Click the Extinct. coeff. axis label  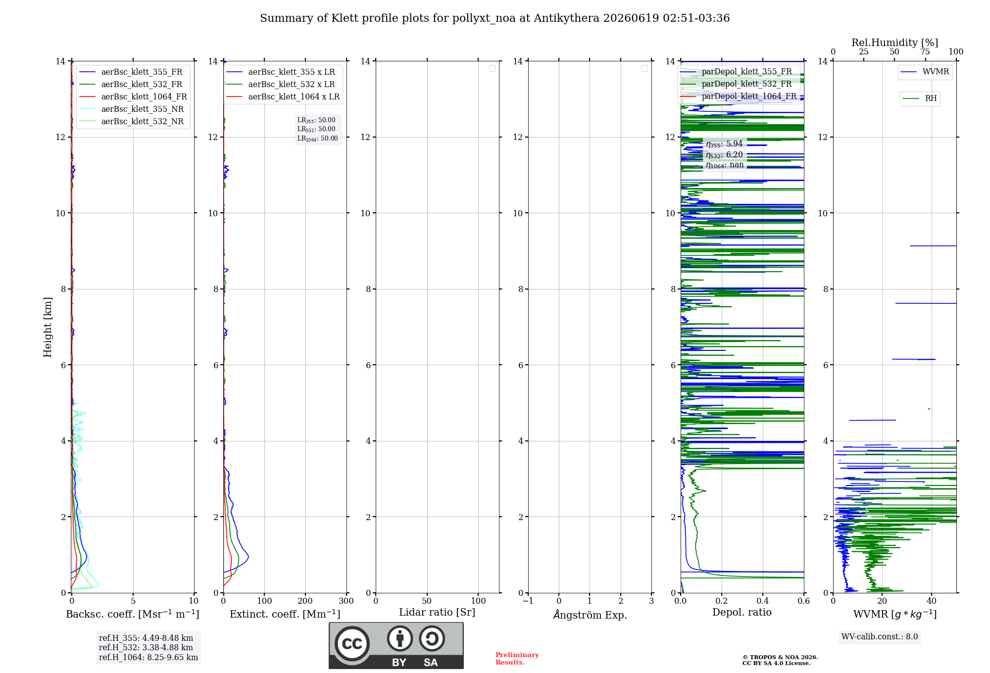pos(285,614)
